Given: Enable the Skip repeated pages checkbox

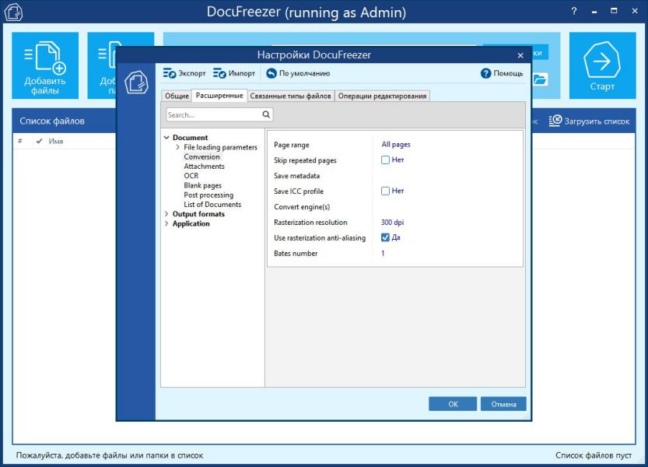Looking at the screenshot, I should point(385,160).
